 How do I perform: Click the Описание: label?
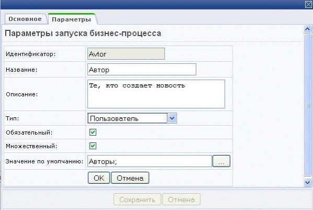pos(22,94)
